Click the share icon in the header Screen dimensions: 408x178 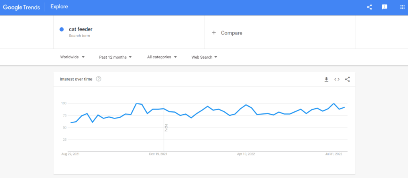click(369, 7)
